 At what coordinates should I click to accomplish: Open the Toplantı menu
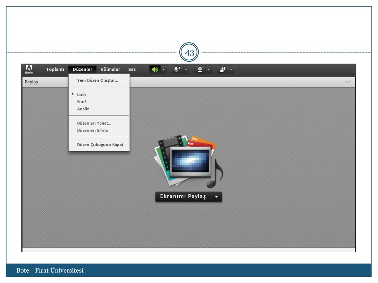(x=55, y=69)
